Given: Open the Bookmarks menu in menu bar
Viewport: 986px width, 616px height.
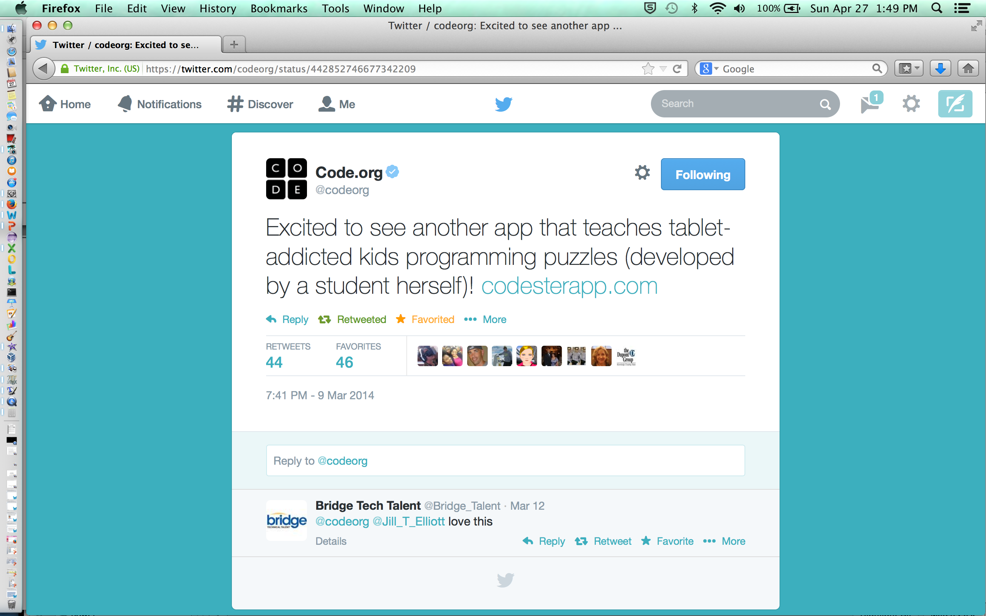Looking at the screenshot, I should pos(279,8).
